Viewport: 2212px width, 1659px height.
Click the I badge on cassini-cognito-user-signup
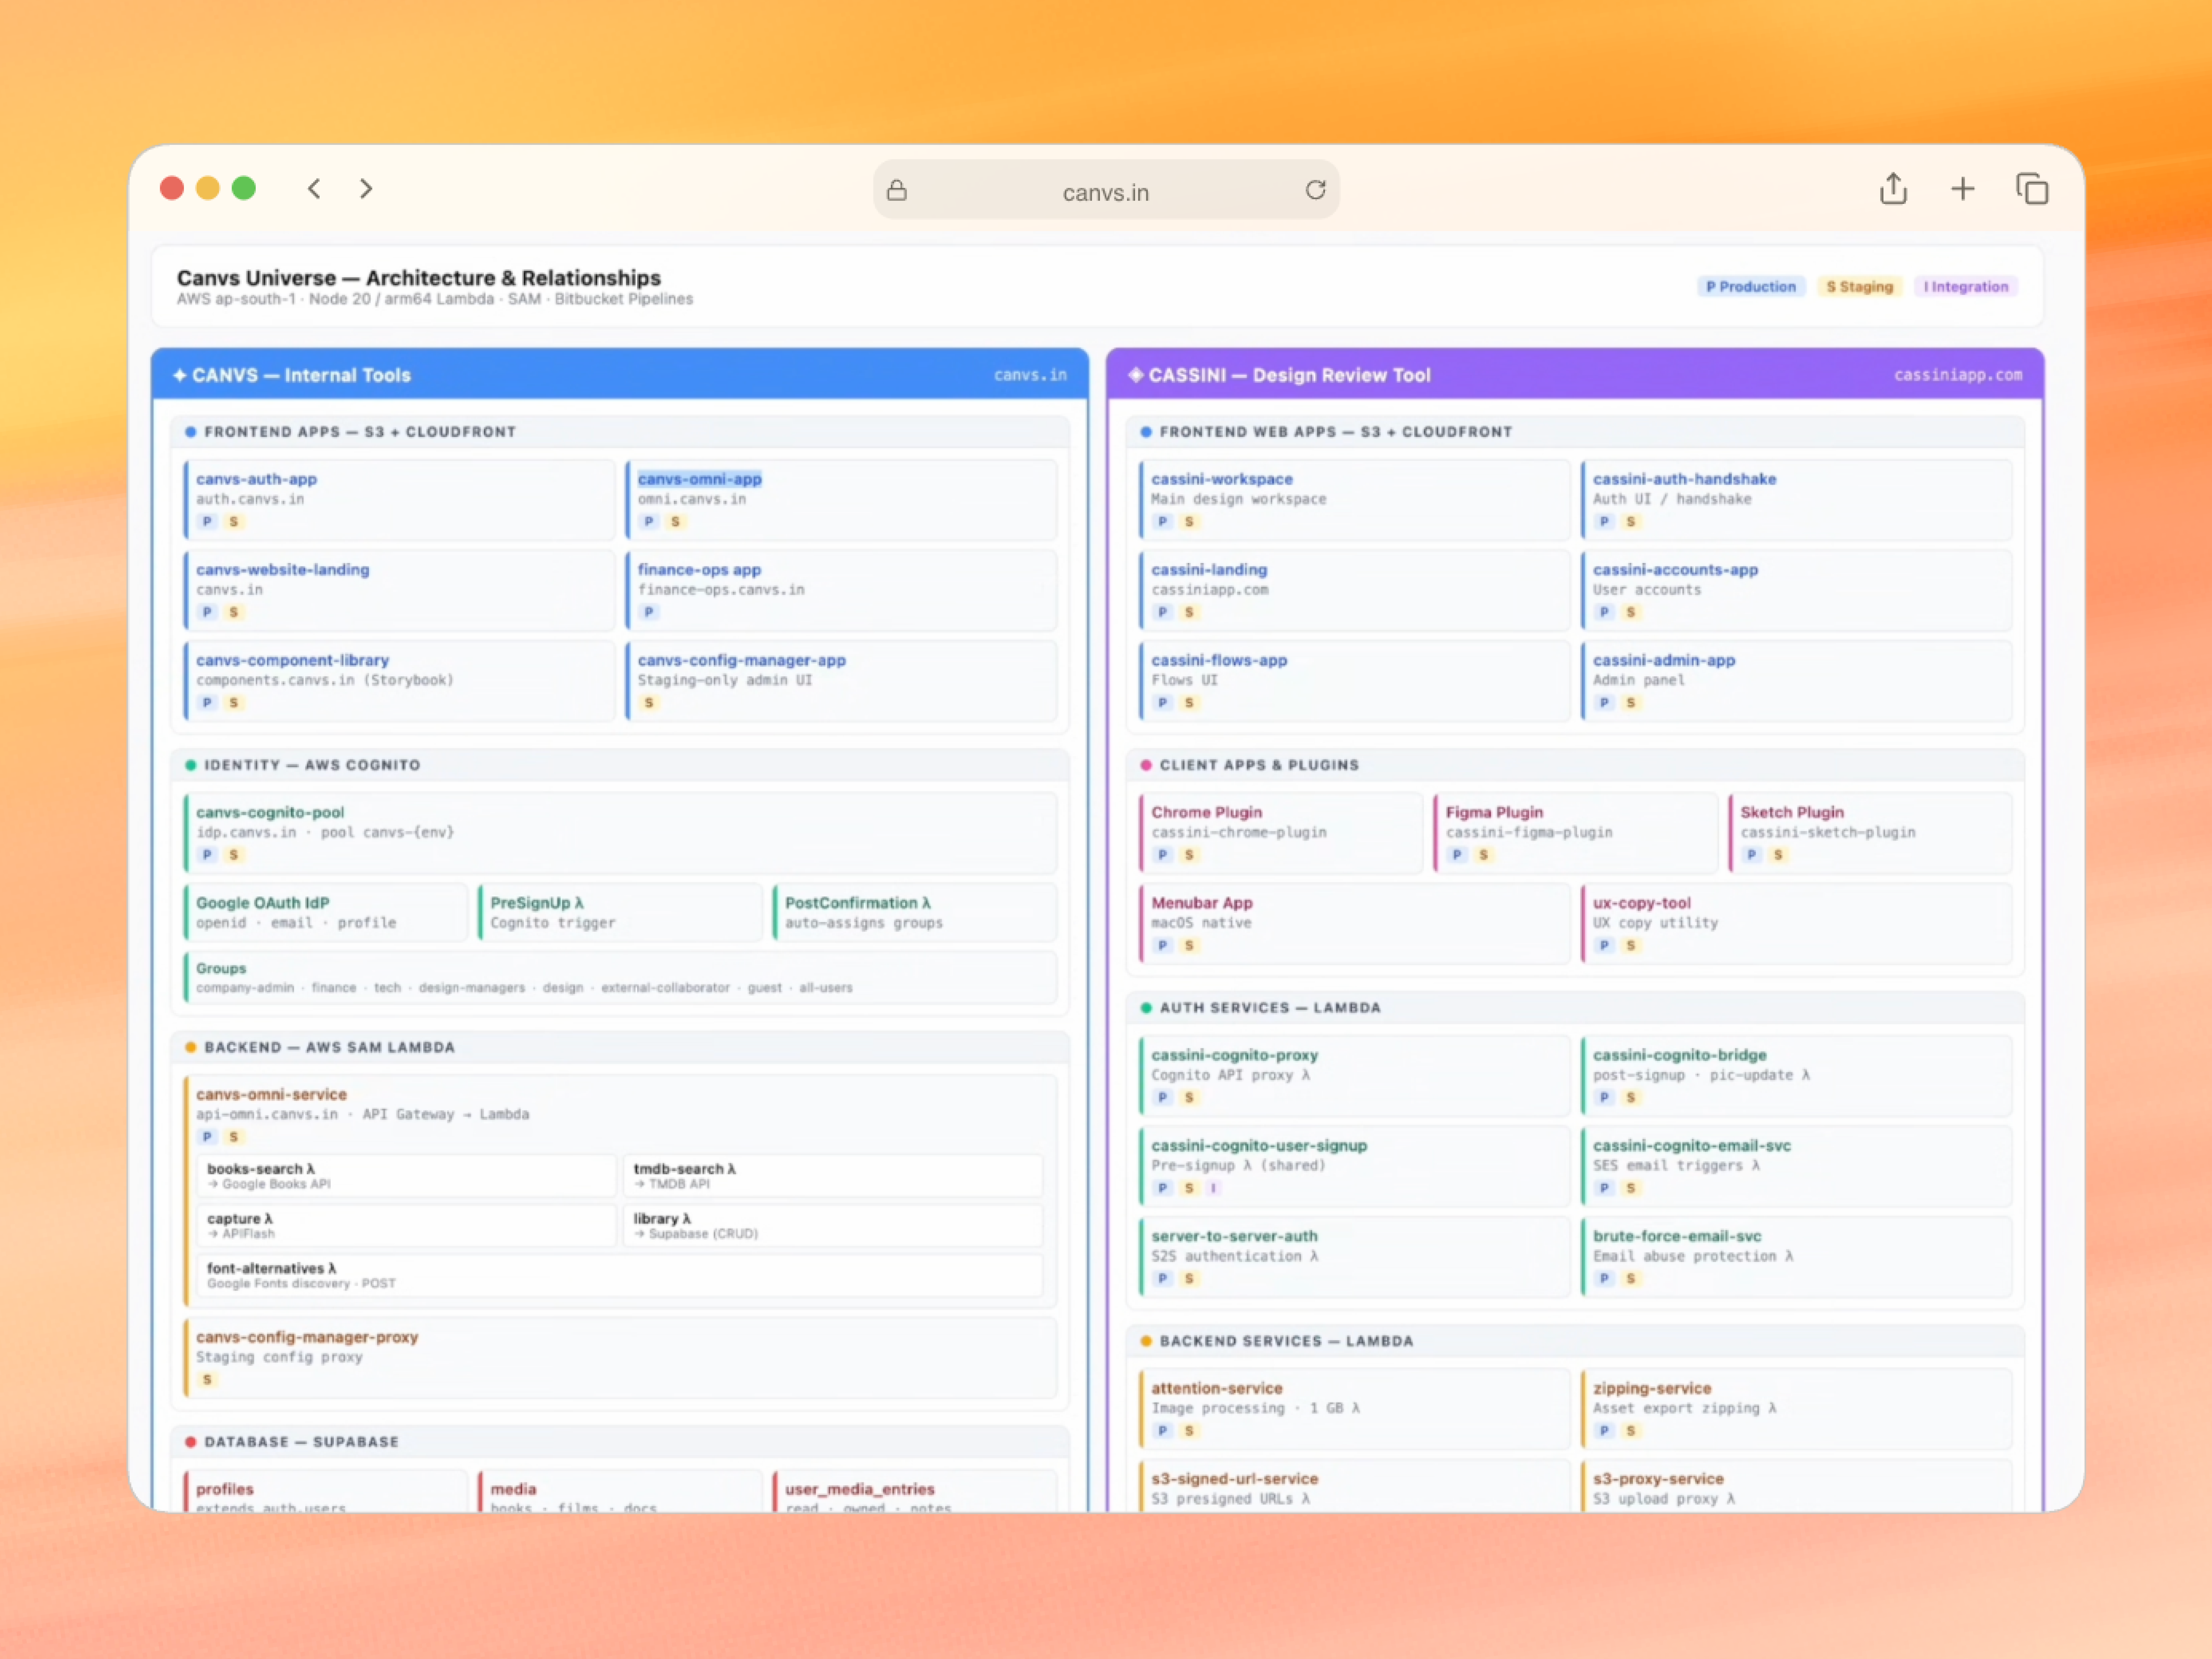pyautogui.click(x=1213, y=1188)
